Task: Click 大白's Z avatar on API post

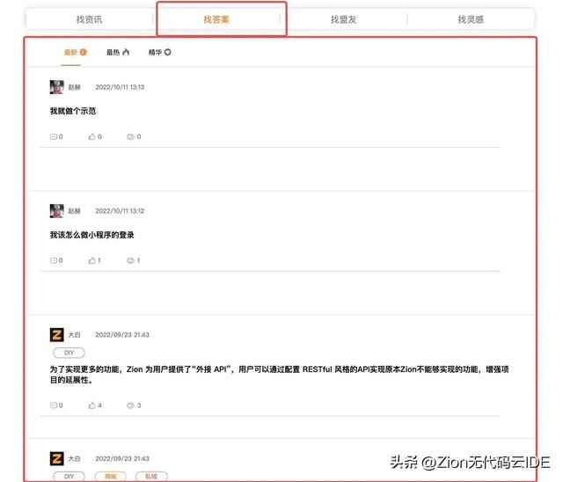Action: (57, 335)
